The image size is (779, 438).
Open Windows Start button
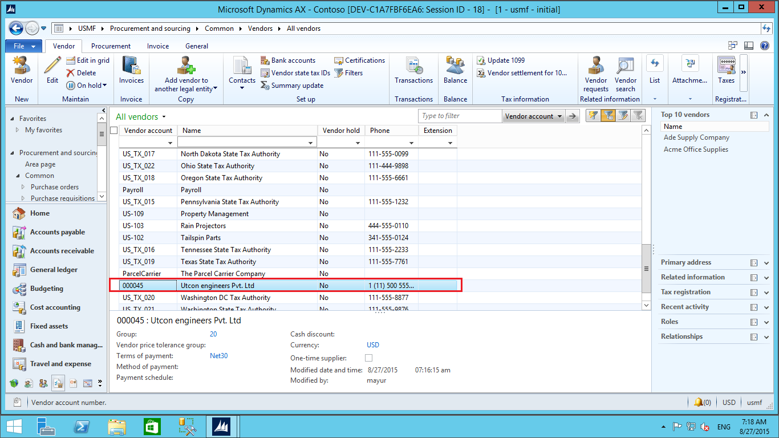tap(14, 426)
